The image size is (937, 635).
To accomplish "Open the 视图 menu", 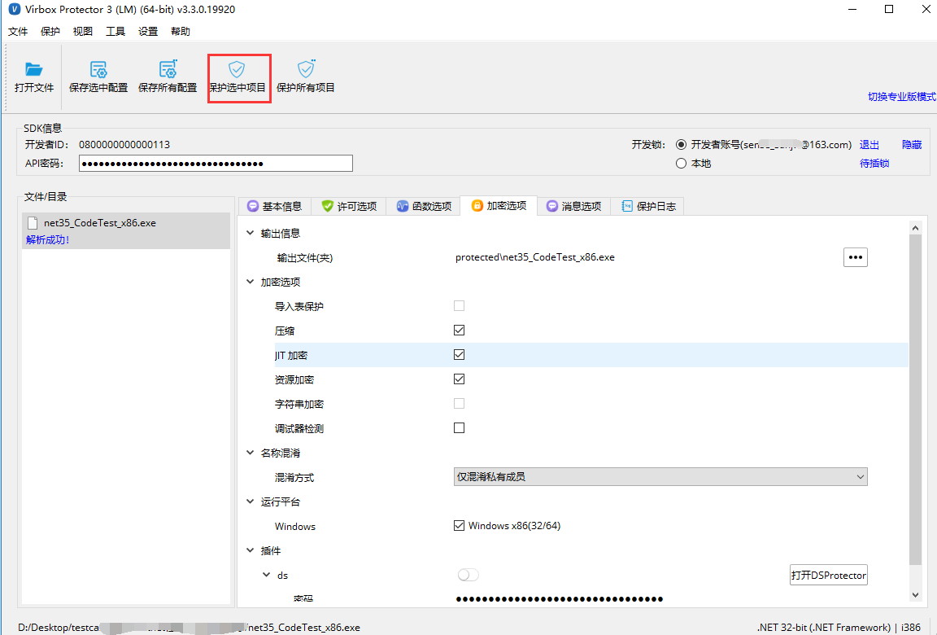I will coord(82,31).
